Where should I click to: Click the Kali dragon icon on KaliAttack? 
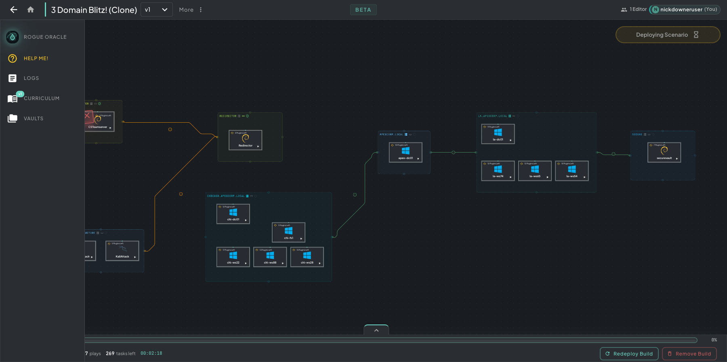click(x=122, y=249)
